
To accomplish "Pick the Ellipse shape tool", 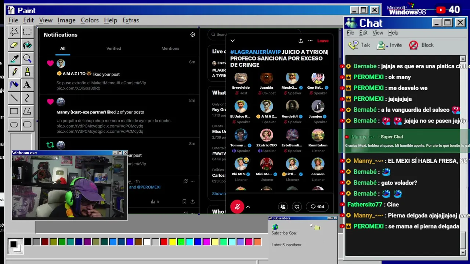I will [14, 124].
